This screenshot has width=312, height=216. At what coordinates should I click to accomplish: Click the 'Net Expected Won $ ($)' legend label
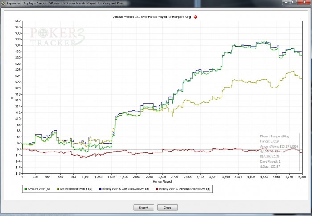click(x=76, y=189)
